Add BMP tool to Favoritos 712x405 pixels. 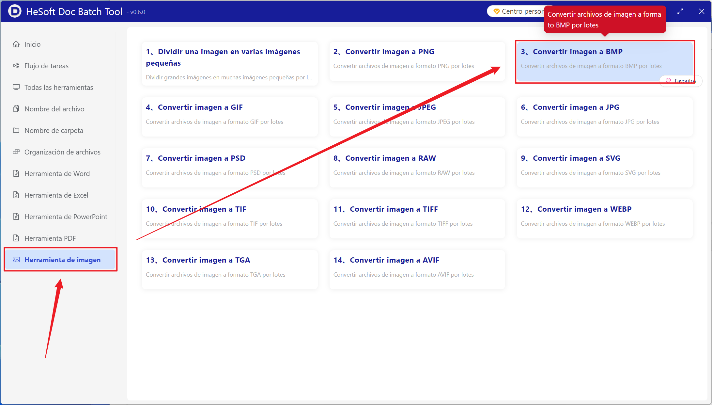tap(681, 81)
